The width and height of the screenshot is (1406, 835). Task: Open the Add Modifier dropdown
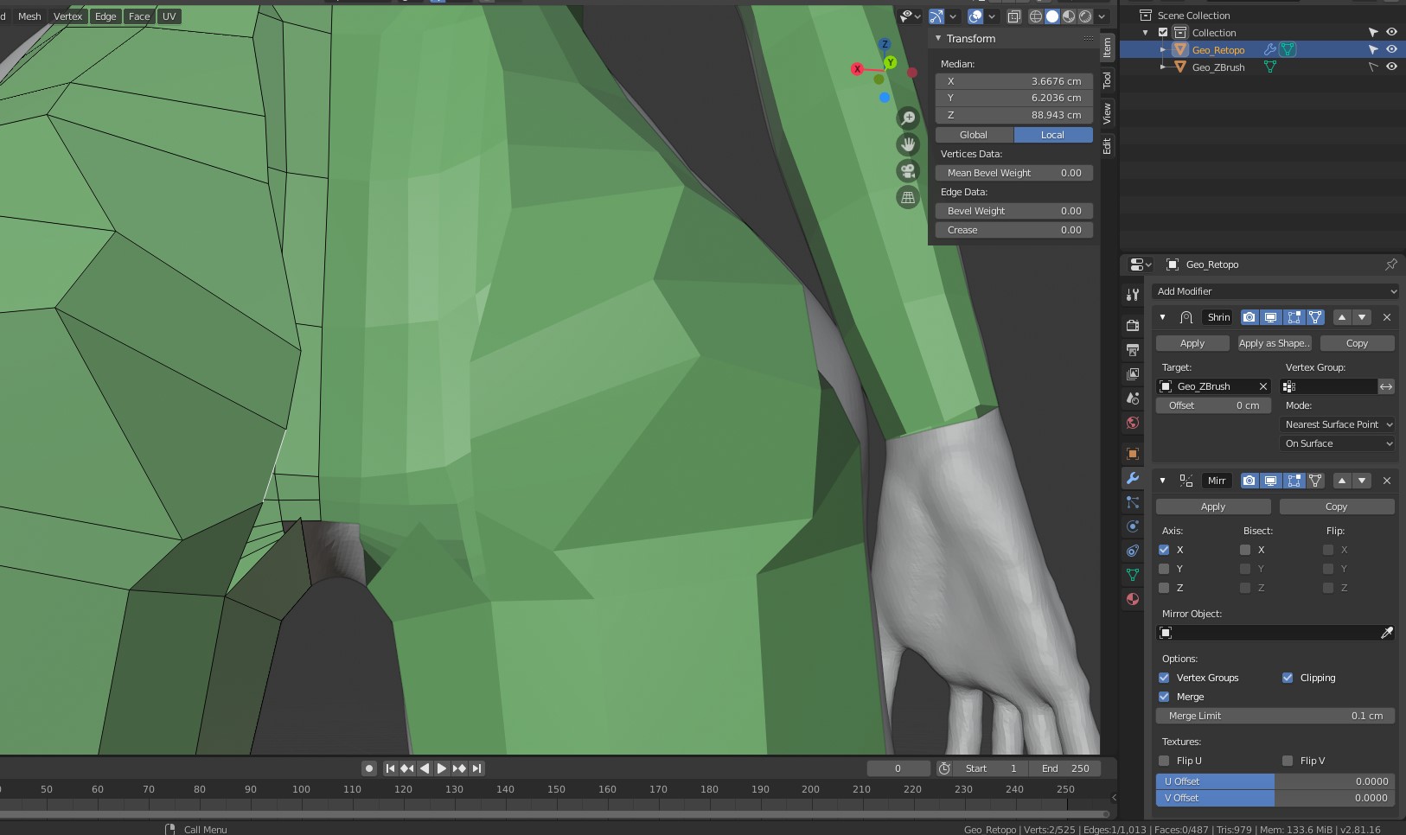[1275, 291]
